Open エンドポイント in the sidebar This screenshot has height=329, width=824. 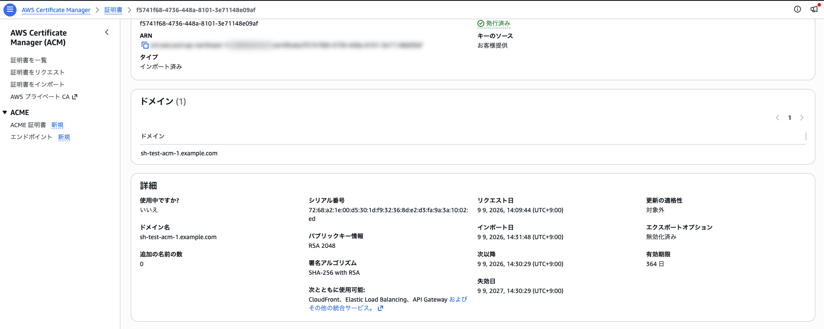(x=31, y=137)
